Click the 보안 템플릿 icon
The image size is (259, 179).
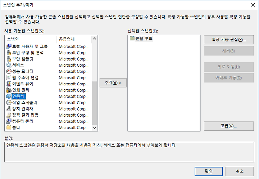click(x=9, y=59)
